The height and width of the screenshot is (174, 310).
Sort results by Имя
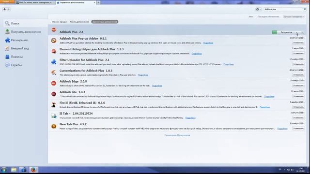point(251,16)
